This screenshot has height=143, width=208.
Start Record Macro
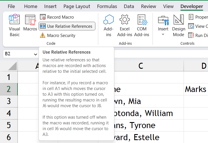click(57, 17)
